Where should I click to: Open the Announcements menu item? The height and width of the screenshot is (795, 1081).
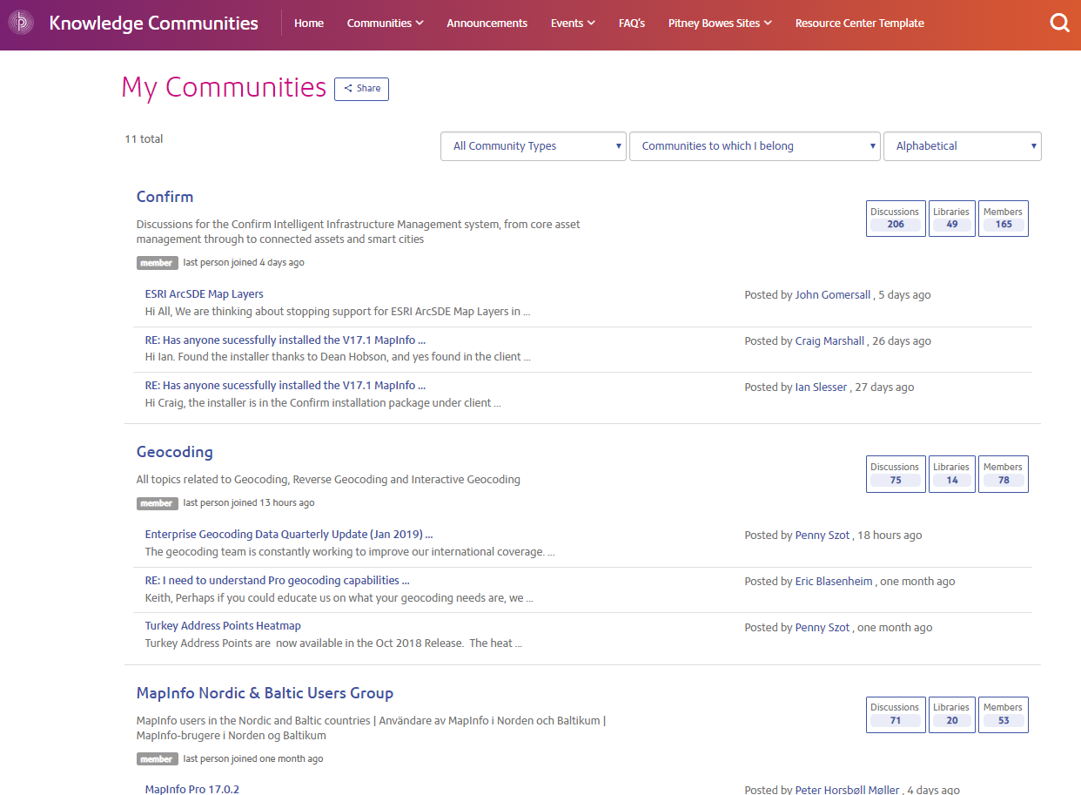(x=487, y=24)
